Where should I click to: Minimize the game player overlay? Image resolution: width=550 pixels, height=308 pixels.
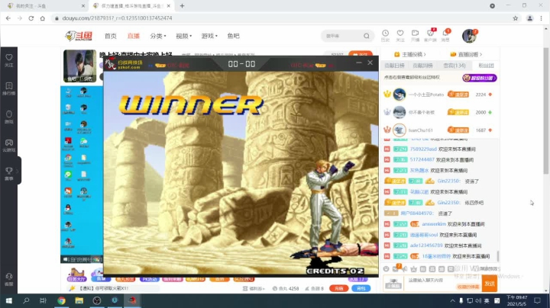(x=358, y=63)
